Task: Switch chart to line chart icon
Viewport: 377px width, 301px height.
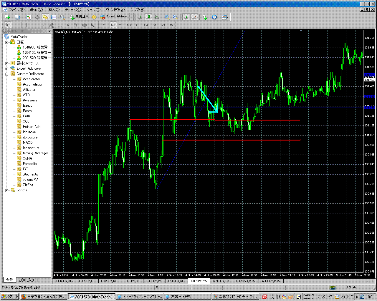Action: click(x=157, y=17)
